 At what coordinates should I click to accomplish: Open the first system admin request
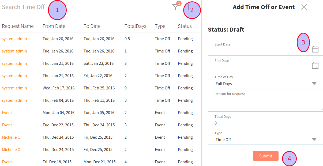tap(14, 39)
